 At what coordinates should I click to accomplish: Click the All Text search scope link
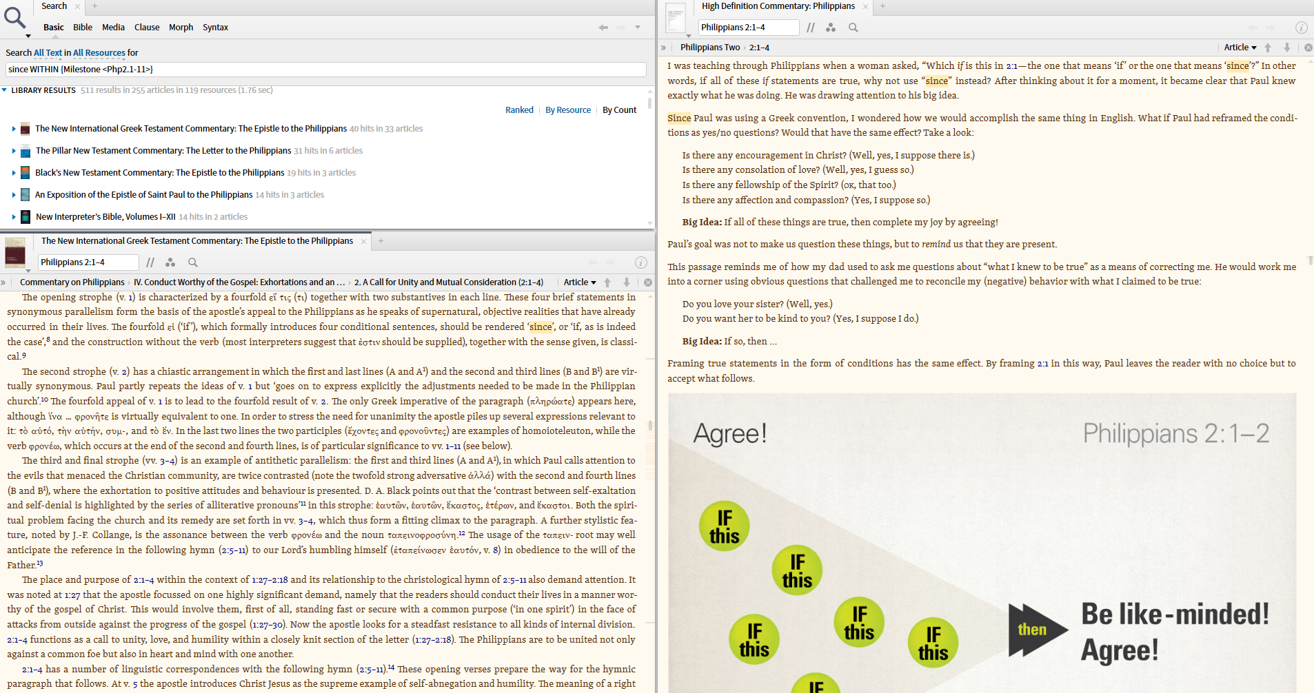[x=48, y=52]
